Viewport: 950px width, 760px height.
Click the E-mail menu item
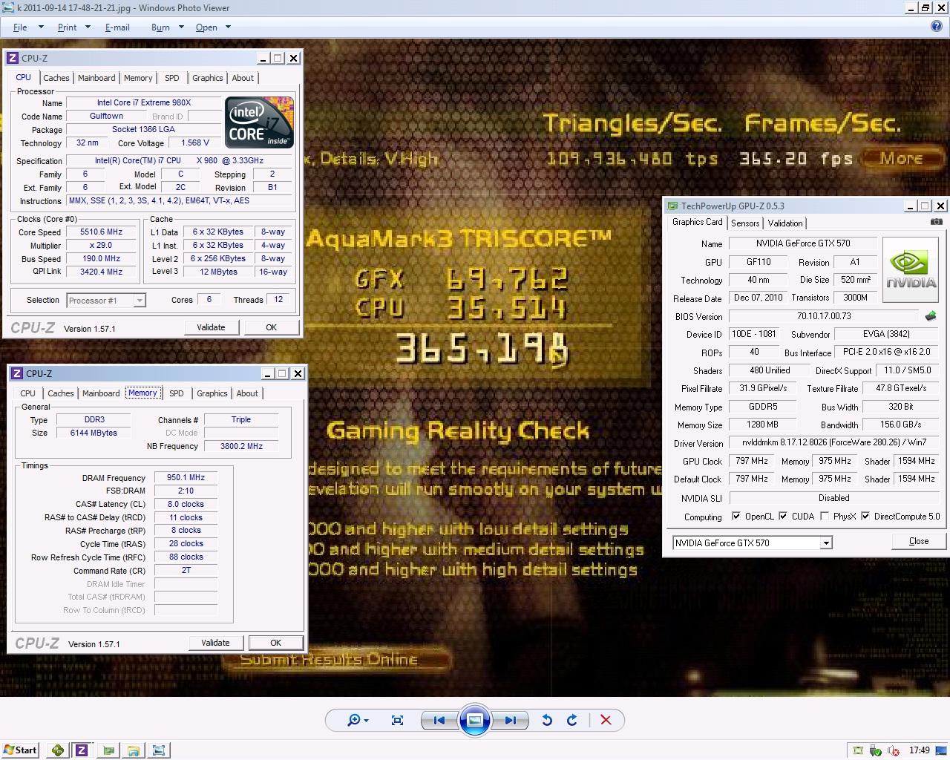[117, 27]
